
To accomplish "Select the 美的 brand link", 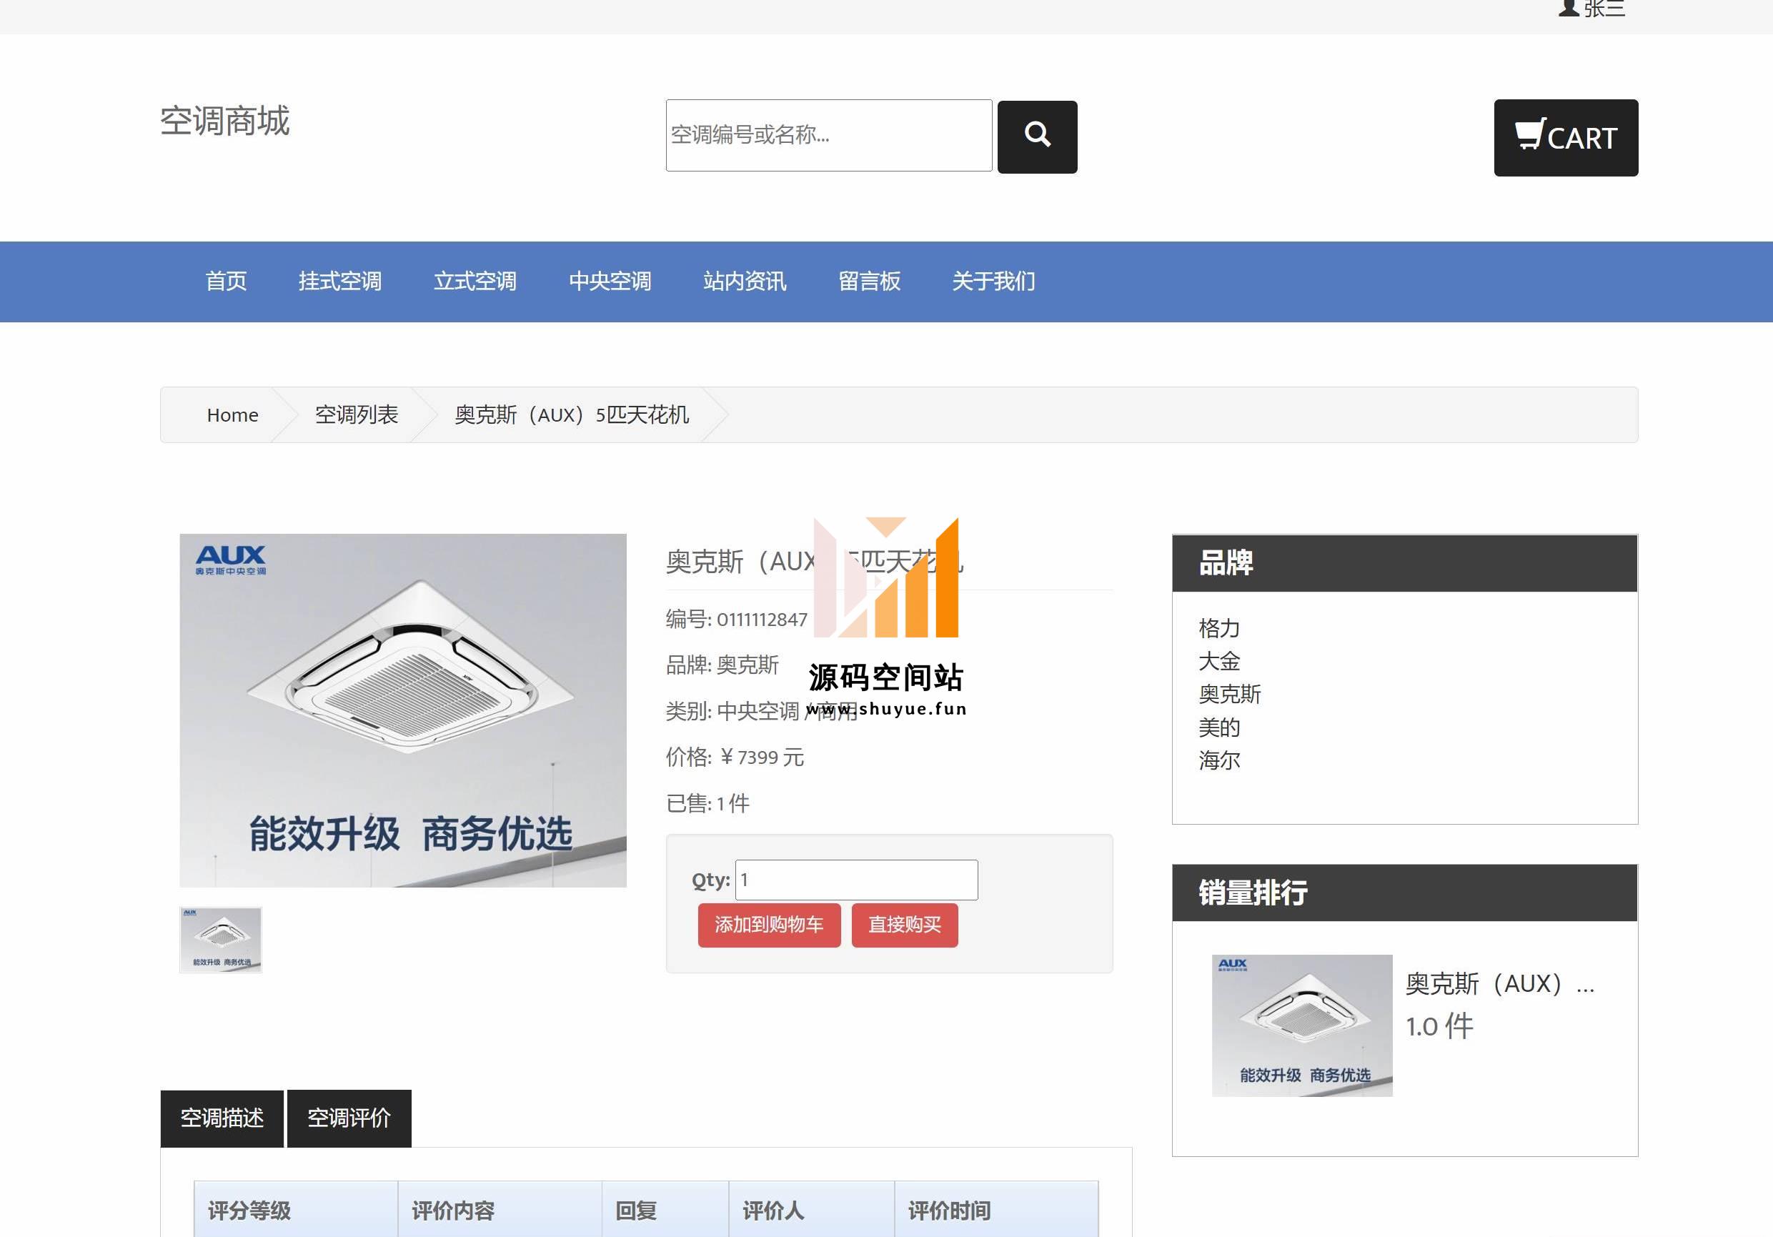I will 1219,727.
